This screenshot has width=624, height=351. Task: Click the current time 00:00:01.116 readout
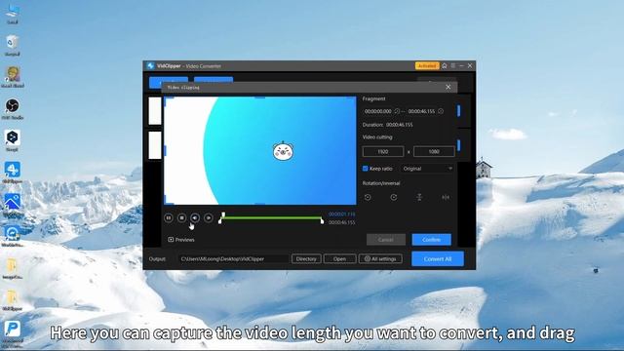click(x=342, y=214)
